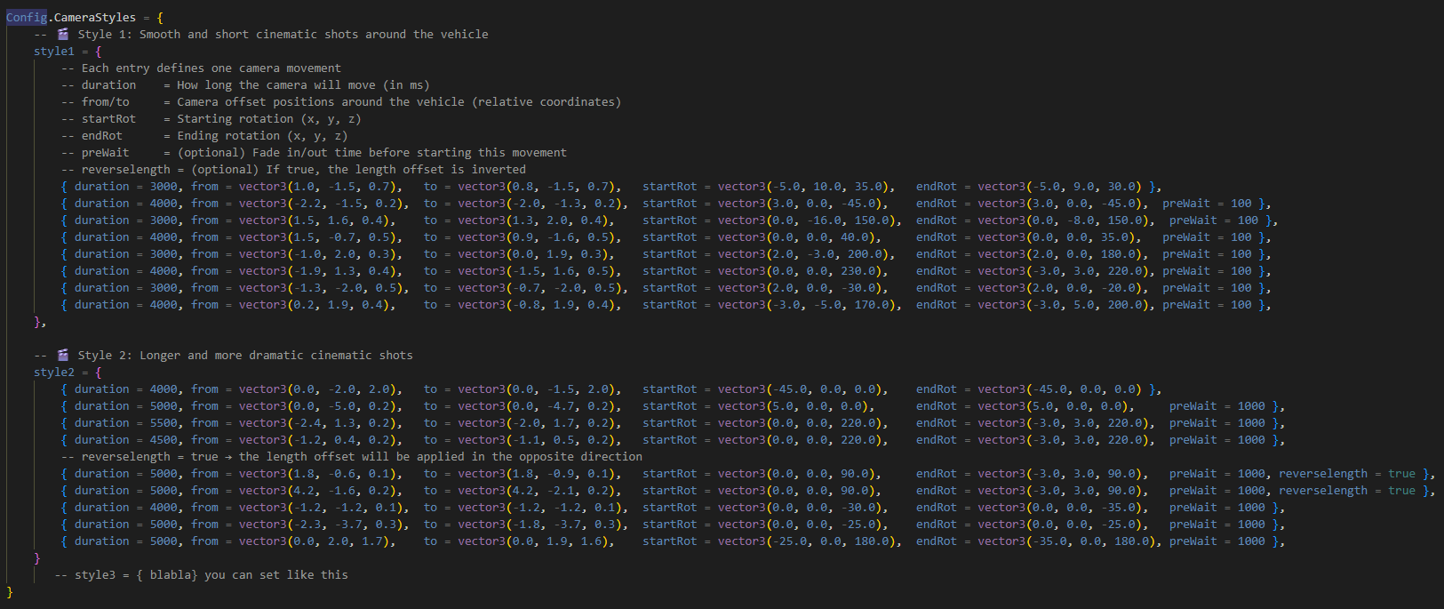Click the highlighted Config keyword
Image resolution: width=1444 pixels, height=609 pixels.
click(27, 18)
